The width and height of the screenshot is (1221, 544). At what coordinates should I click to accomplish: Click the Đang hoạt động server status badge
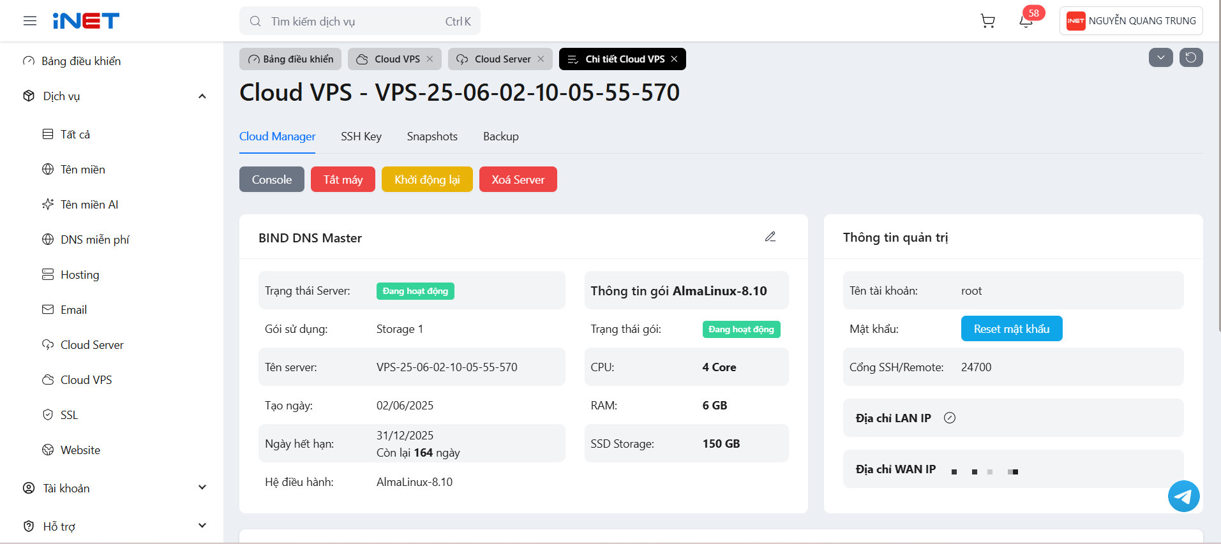point(416,291)
